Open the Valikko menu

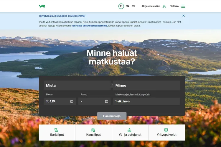click(x=174, y=6)
